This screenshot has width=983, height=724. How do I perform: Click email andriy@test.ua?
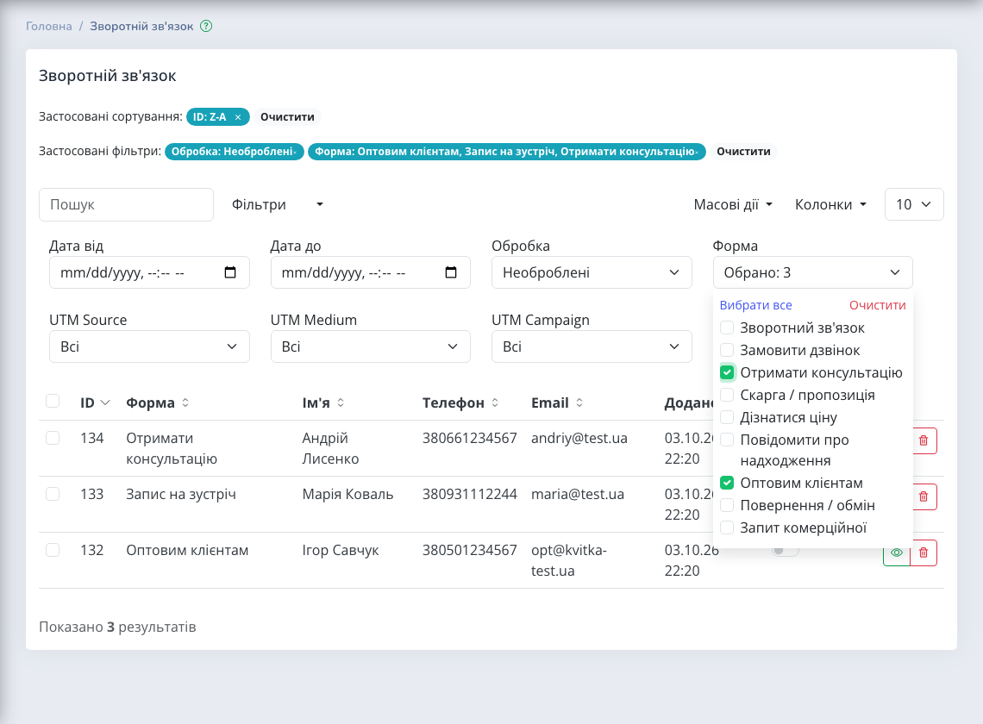[579, 438]
